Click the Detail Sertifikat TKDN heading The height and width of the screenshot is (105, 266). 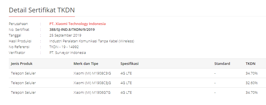[x=42, y=10]
